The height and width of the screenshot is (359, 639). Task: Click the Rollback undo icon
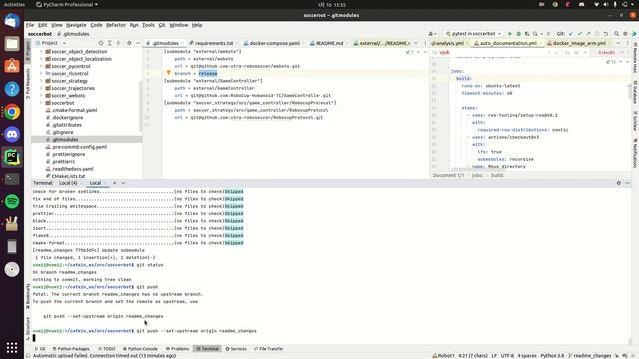pyautogui.click(x=606, y=34)
